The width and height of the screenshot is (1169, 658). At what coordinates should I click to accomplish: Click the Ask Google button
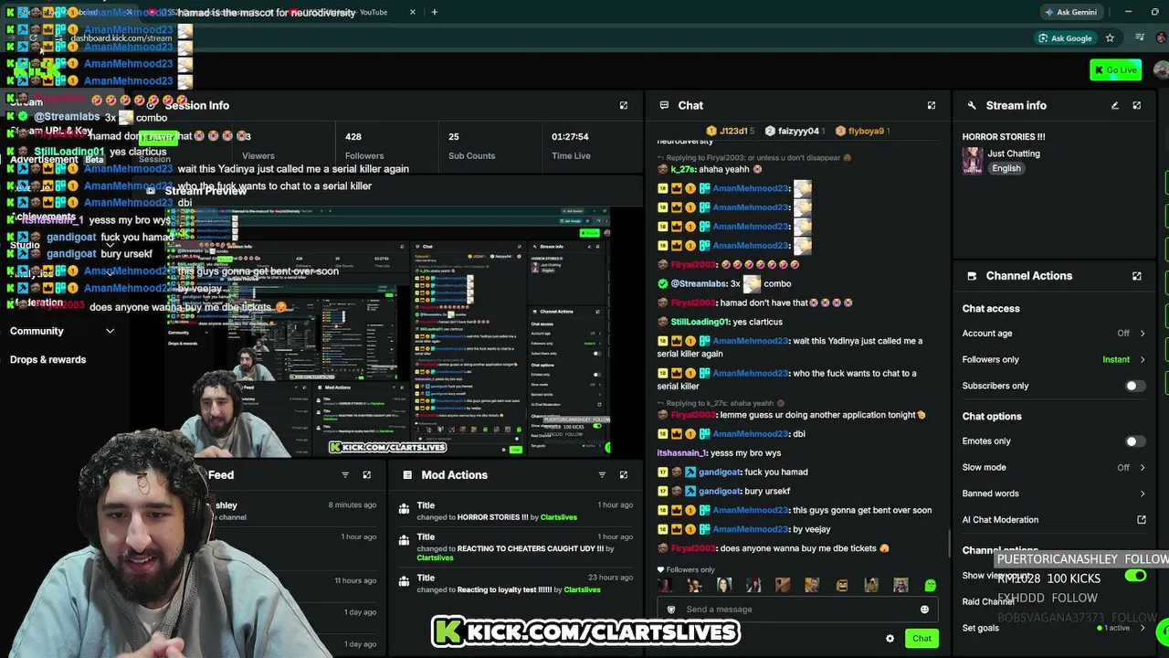tap(1064, 37)
